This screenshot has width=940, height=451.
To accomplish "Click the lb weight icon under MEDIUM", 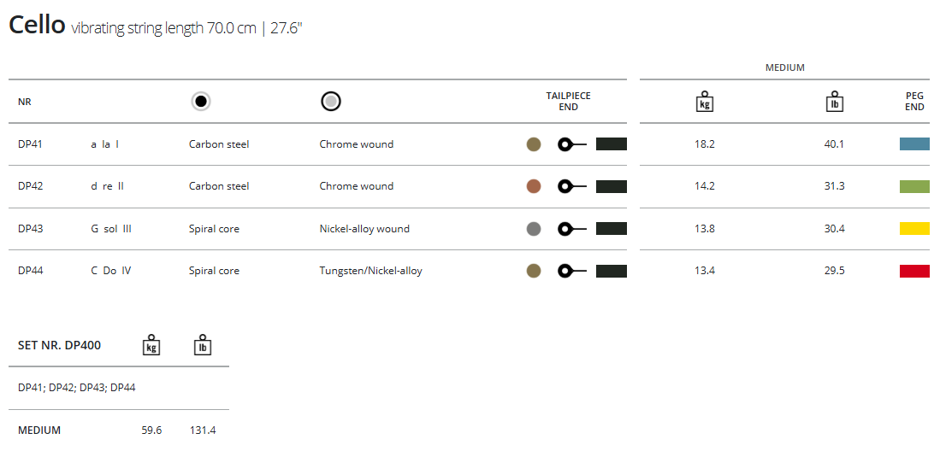I will coord(834,102).
